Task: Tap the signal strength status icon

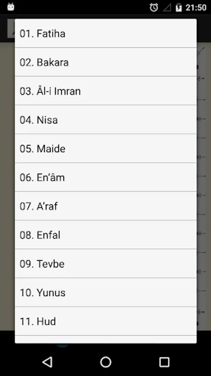Action: (x=167, y=8)
